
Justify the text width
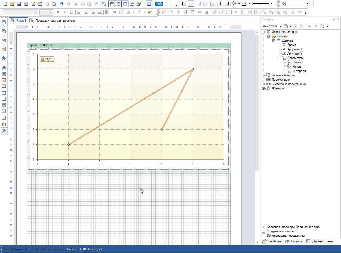coord(100,12)
